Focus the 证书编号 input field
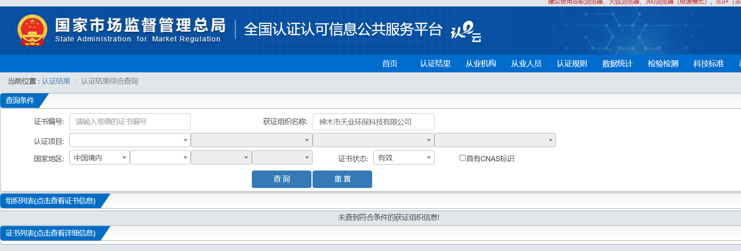741x251 pixels. click(x=130, y=122)
